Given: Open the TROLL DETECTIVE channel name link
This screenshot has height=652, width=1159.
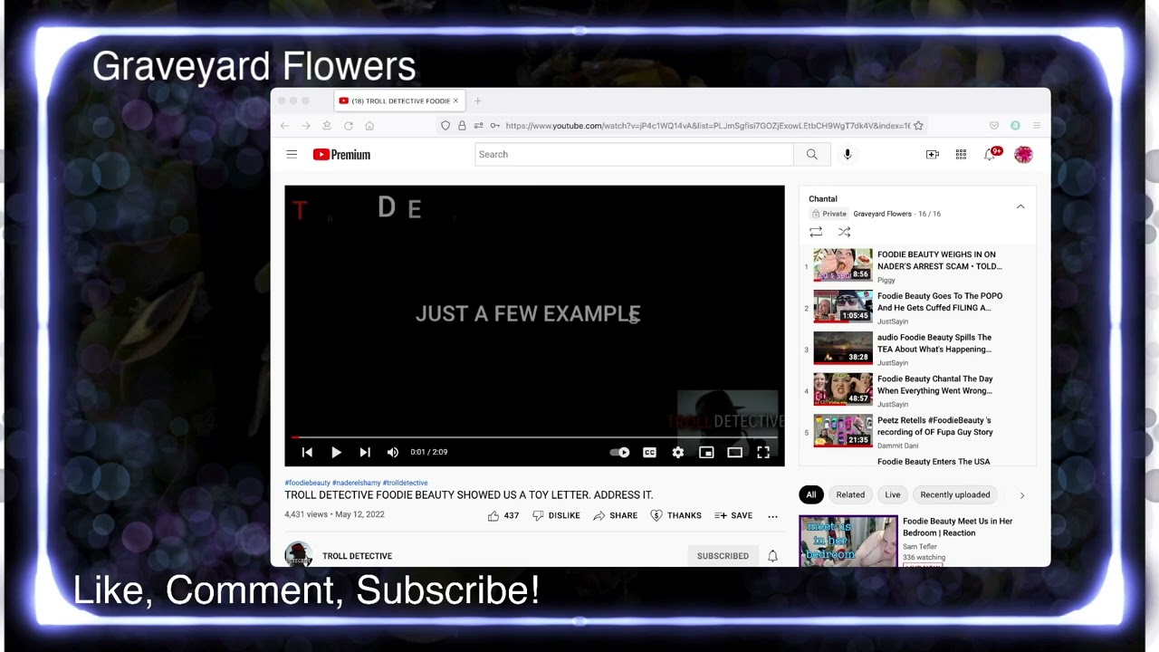Looking at the screenshot, I should click(357, 556).
